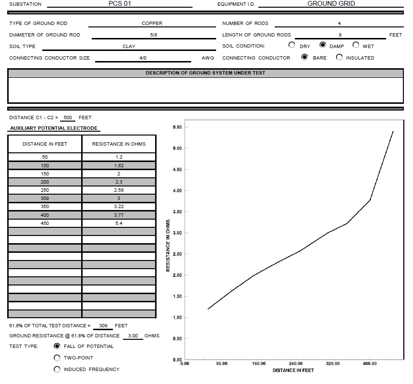Edit the Distance C1 - C2 value field

[67, 117]
